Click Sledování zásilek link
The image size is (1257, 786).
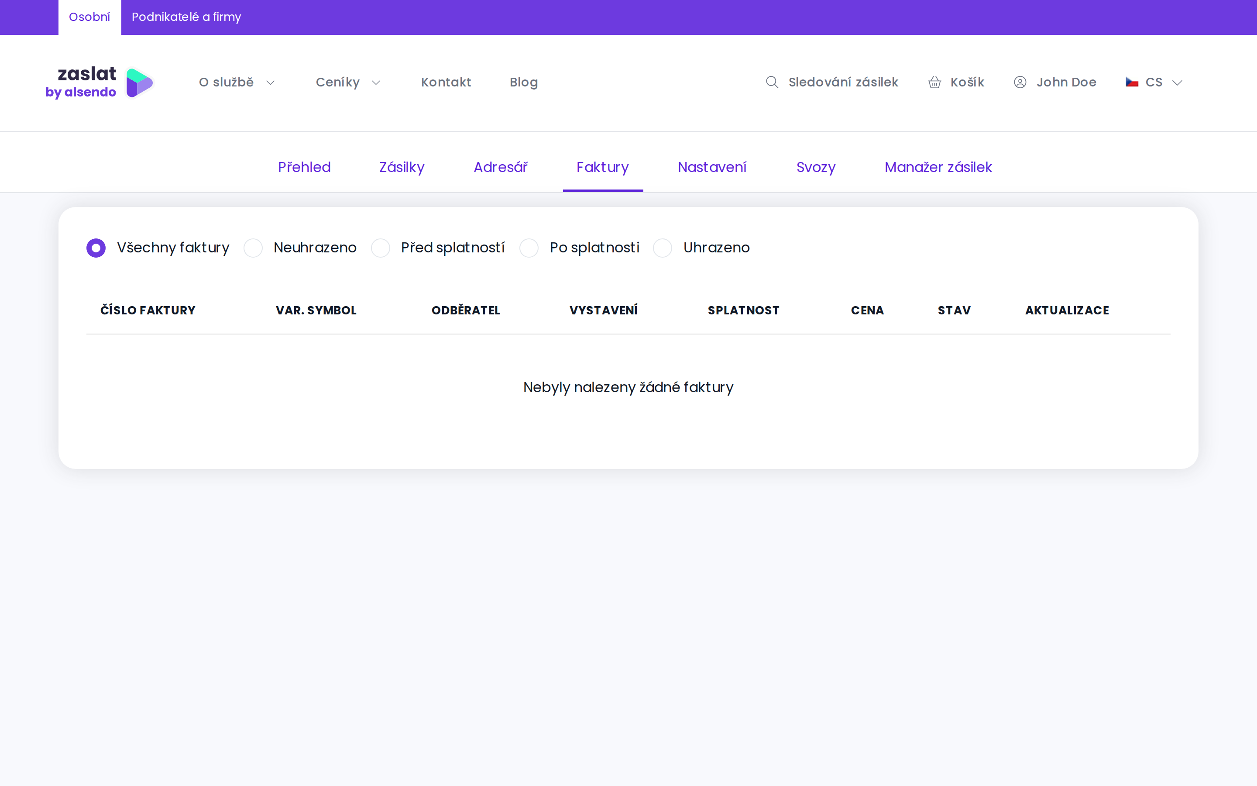pyautogui.click(x=843, y=82)
